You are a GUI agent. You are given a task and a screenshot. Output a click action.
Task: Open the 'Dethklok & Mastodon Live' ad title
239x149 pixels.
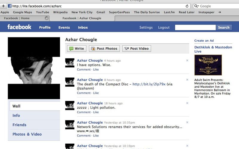coord(213,49)
